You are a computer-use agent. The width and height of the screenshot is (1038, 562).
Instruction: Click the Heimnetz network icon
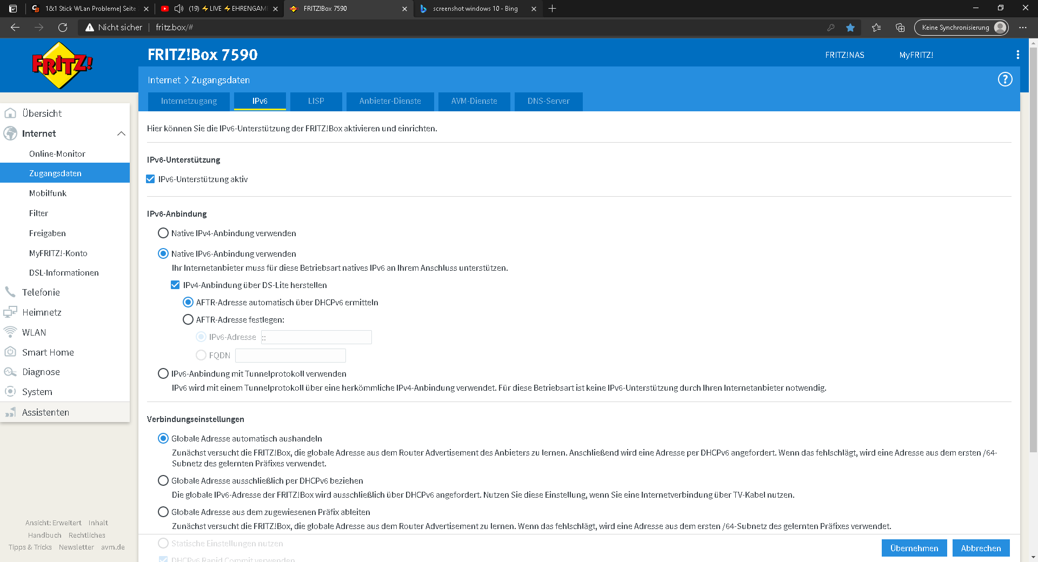[x=10, y=312]
